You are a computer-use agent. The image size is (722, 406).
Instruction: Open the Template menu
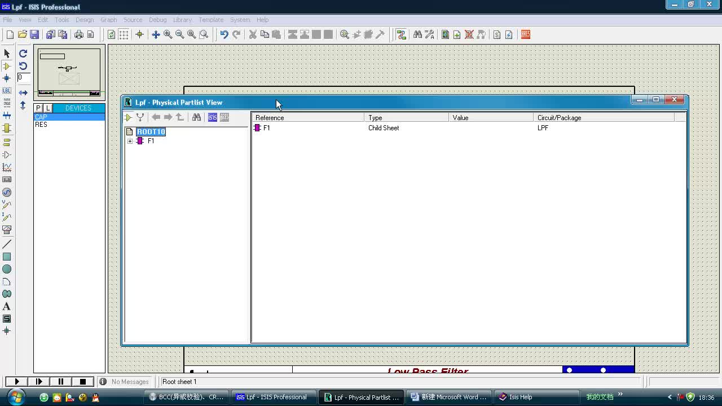click(x=211, y=20)
